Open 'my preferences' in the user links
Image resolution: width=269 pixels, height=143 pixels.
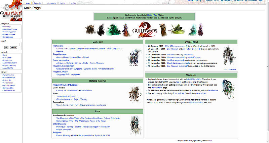pyautogui.click(x=227, y=1)
